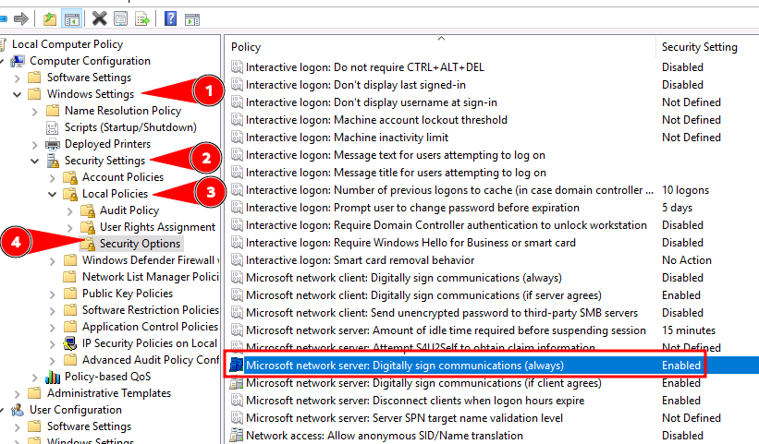Click policy icon beside Do not require CTRL+ALT+DEL

tap(237, 67)
